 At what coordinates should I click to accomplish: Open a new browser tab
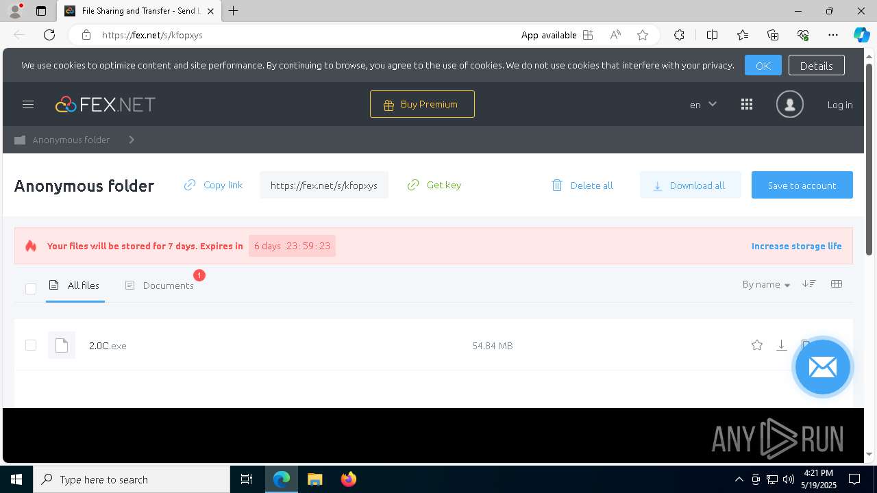click(234, 11)
